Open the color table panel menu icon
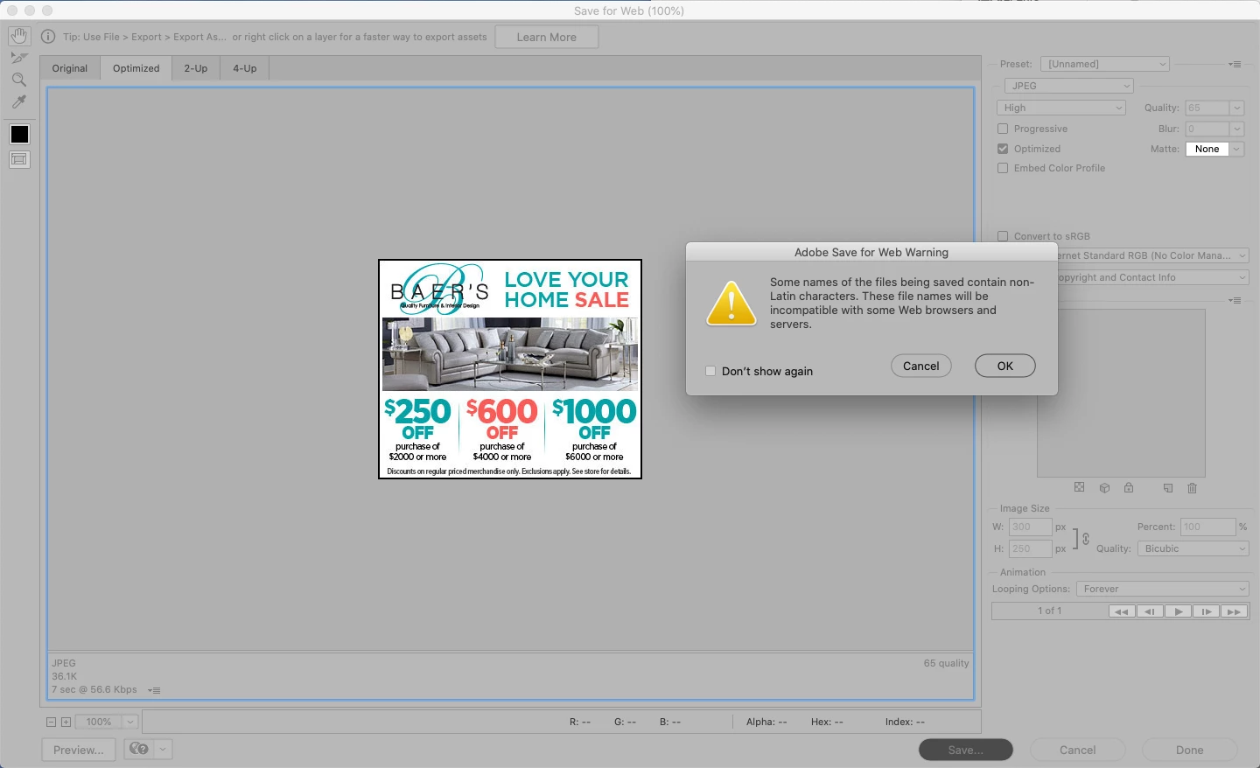 (1235, 300)
